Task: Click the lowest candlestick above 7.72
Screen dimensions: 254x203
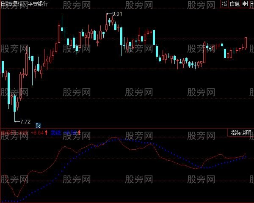Action: pyautogui.click(x=15, y=104)
